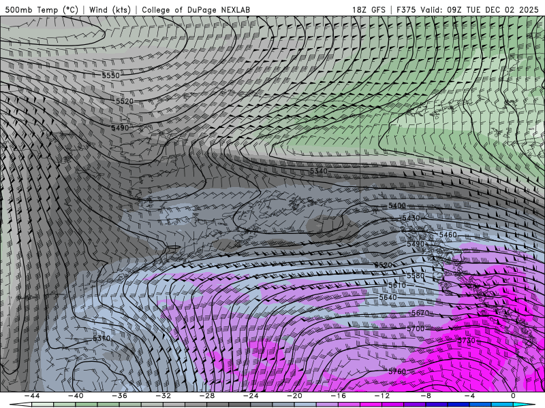
Task: Click the -24 color scale label
Action: (251, 396)
